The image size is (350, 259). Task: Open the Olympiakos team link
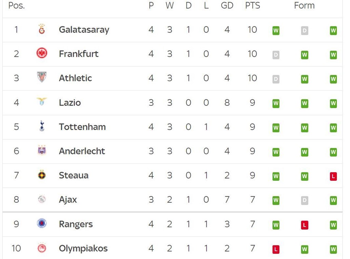pos(83,248)
